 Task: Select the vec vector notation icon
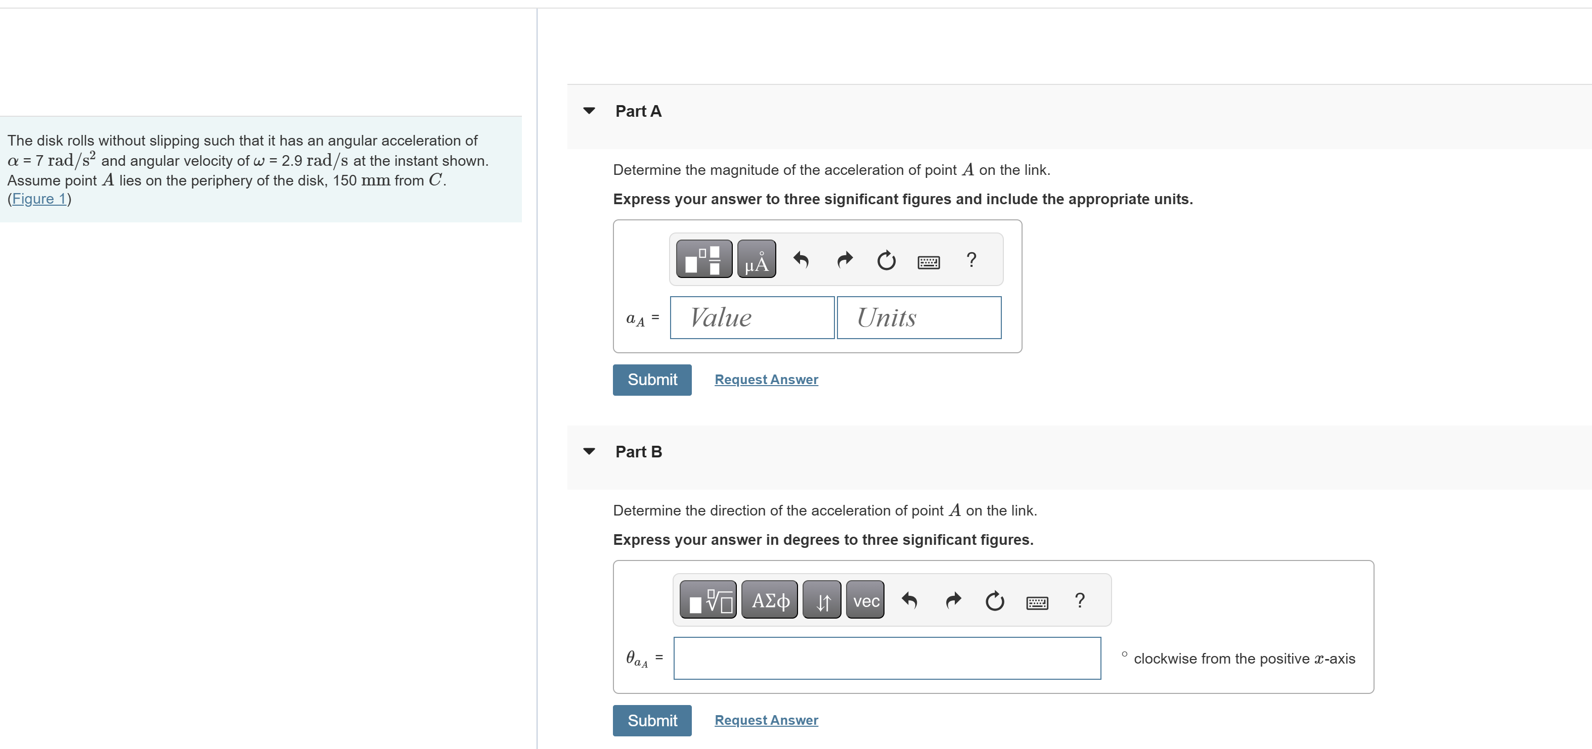click(865, 600)
